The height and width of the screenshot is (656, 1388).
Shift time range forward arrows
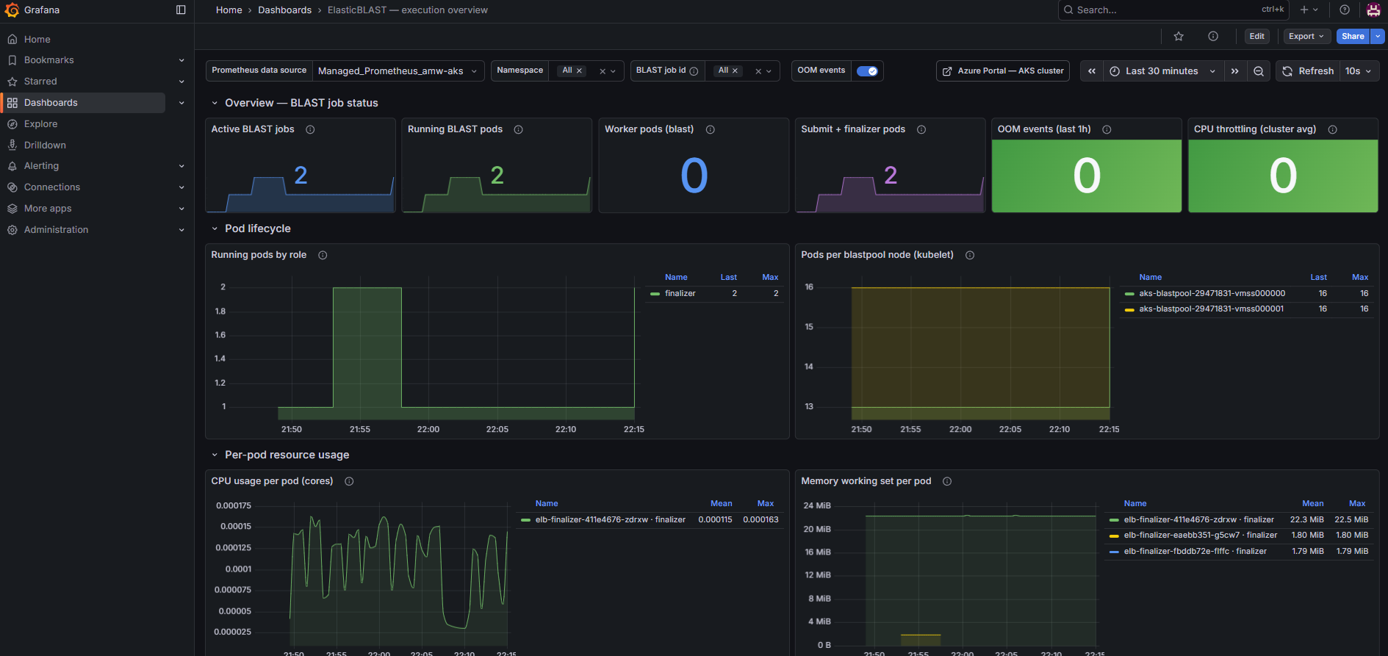(1235, 71)
